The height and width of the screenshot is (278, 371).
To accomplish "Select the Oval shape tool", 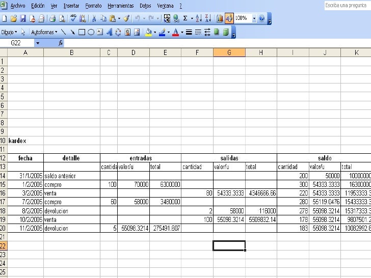I will coord(91,32).
